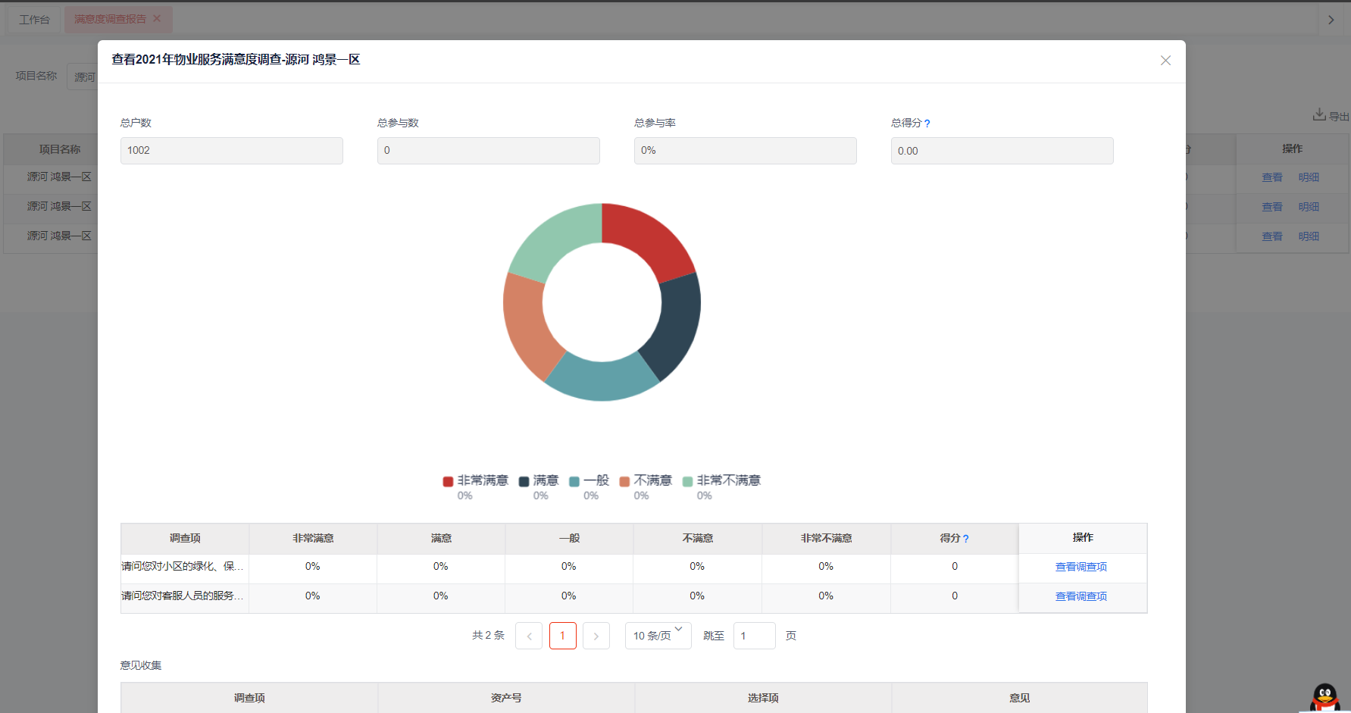Select the 满意度调查报告 tab
Viewport: 1351px width, 713px height.
click(x=110, y=19)
